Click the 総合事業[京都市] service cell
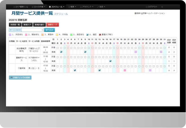Screen dimensions: 186x128 click(x=22, y=50)
